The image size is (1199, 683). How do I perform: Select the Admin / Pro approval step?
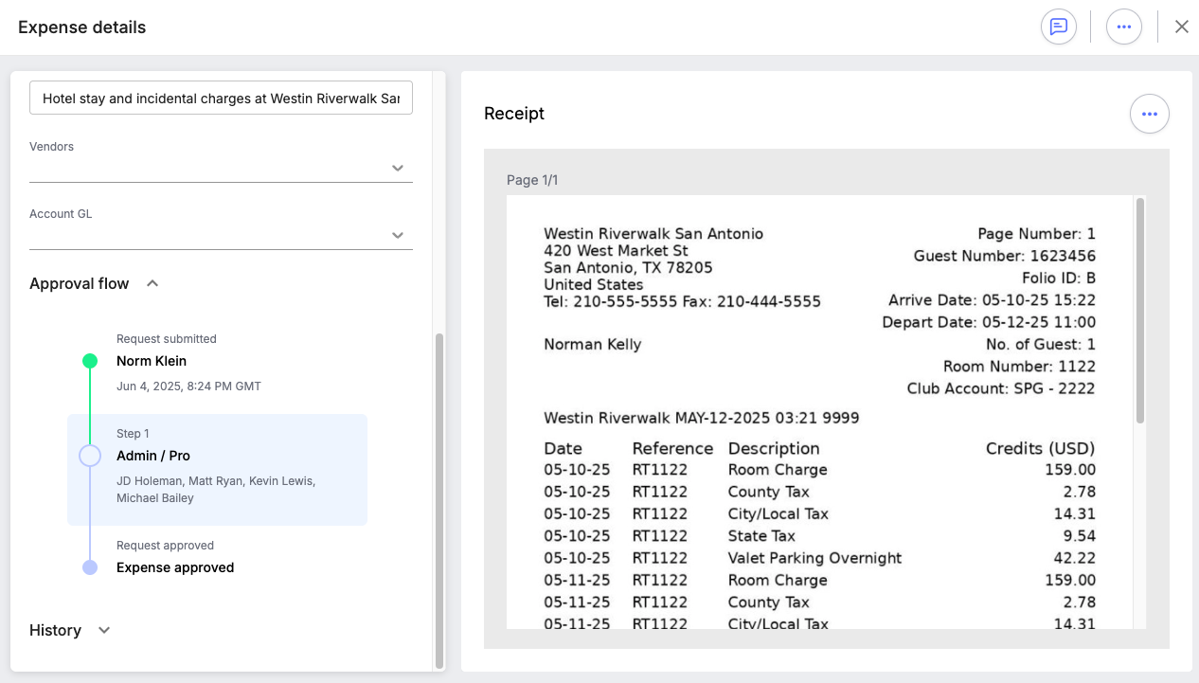[x=217, y=470]
